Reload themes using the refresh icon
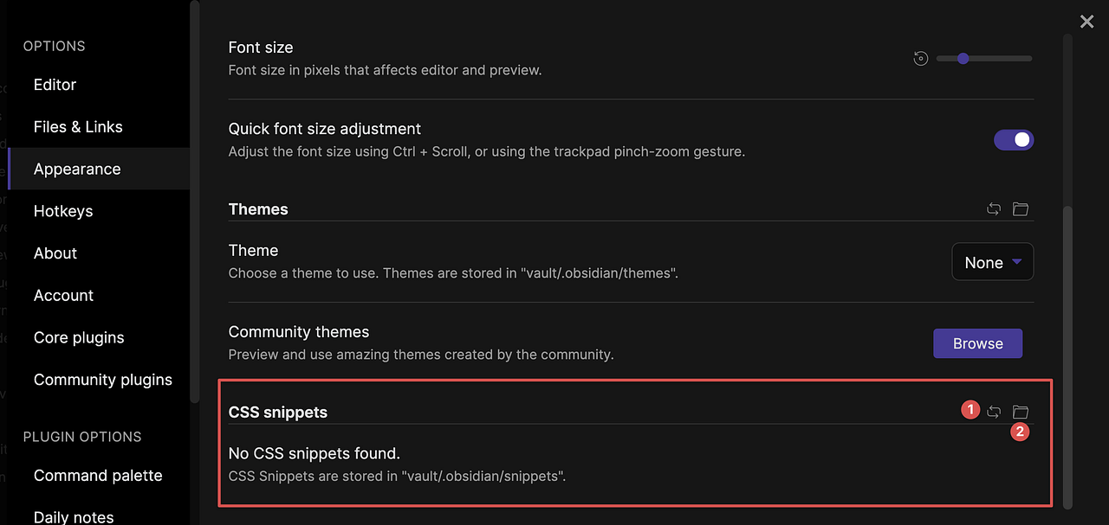The width and height of the screenshot is (1109, 525). pos(994,208)
